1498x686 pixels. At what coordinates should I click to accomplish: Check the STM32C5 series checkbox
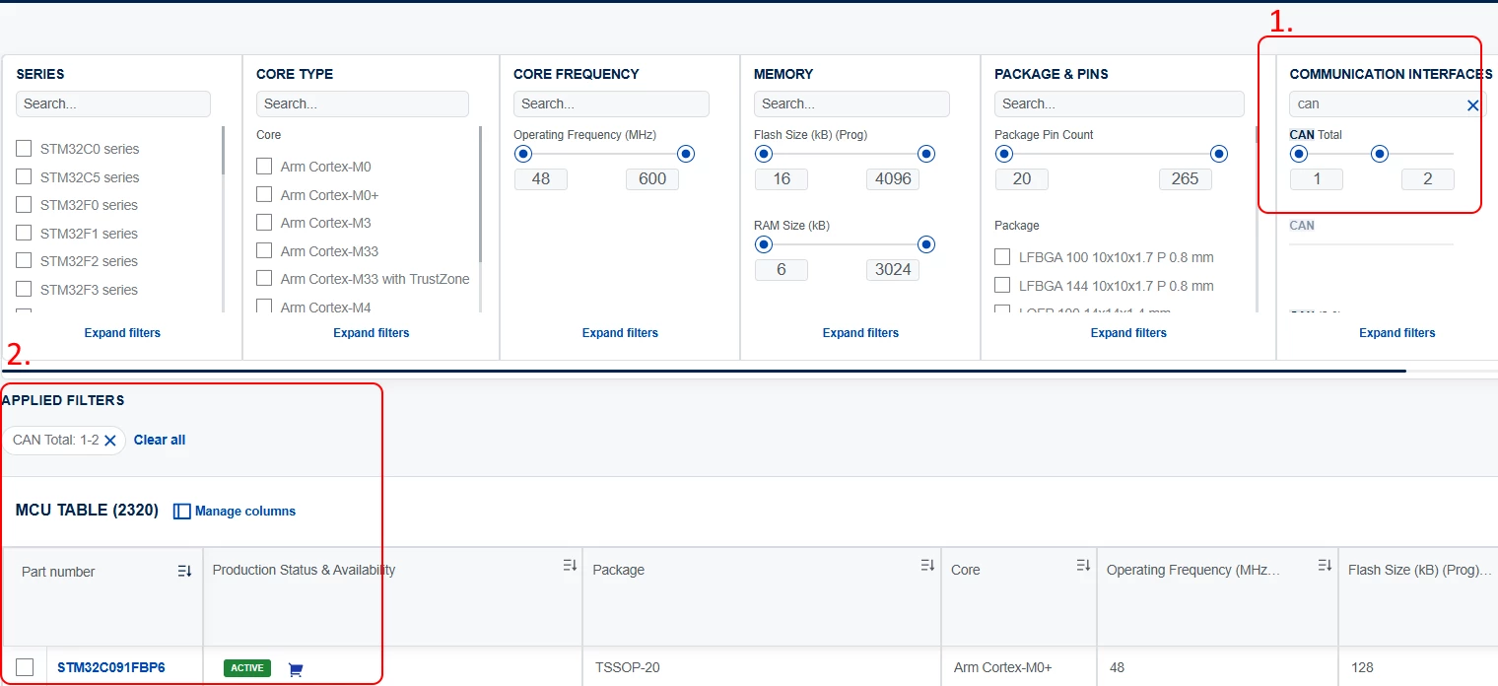tap(24, 176)
